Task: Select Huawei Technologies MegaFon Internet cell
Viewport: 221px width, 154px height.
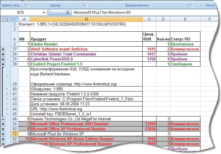Action: click(86, 119)
